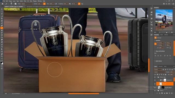Select the Move tool in toolbar
This screenshot has height=98, width=175.
2,9
